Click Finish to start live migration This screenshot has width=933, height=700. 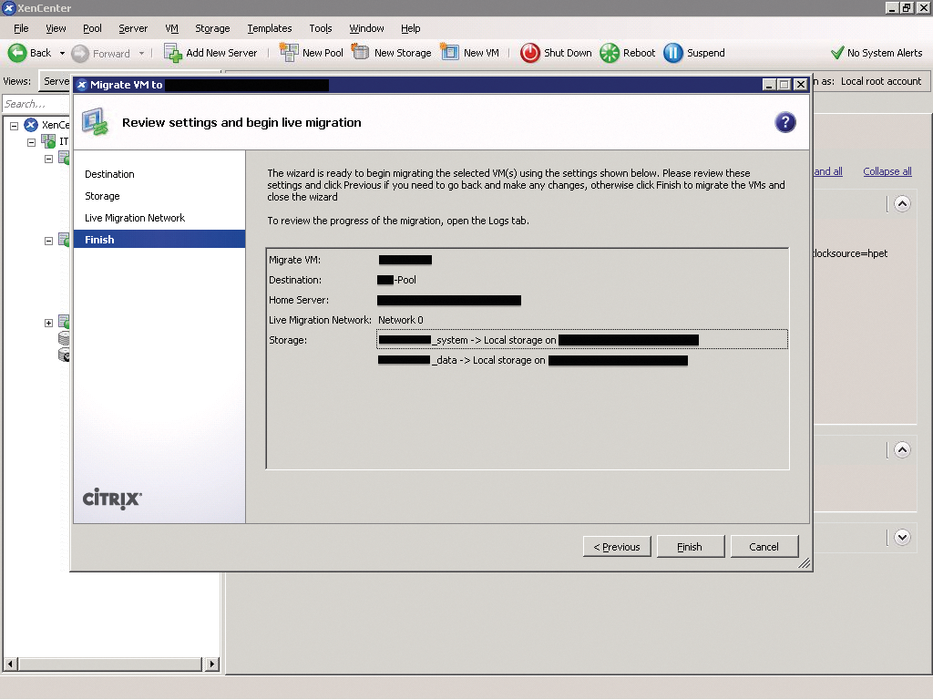coord(690,547)
